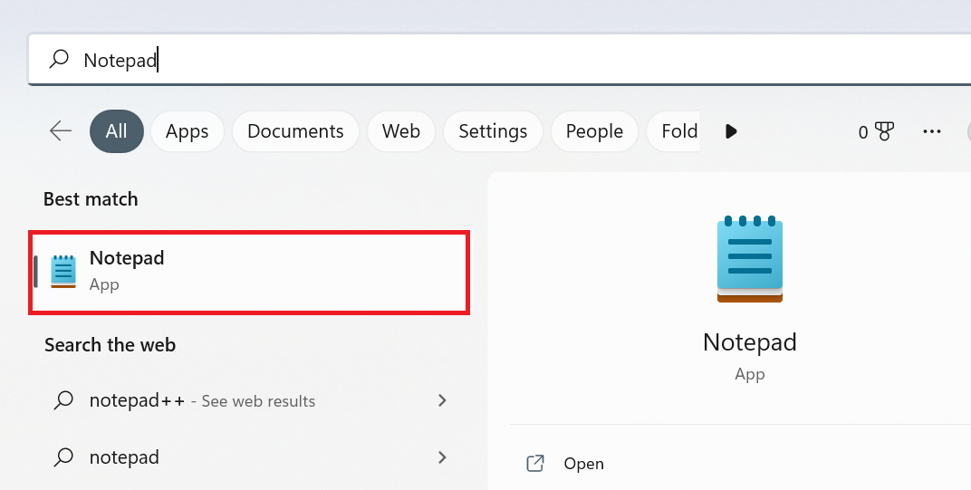Open the three-dot options menu
Viewport: 971px width, 490px height.
(x=931, y=131)
